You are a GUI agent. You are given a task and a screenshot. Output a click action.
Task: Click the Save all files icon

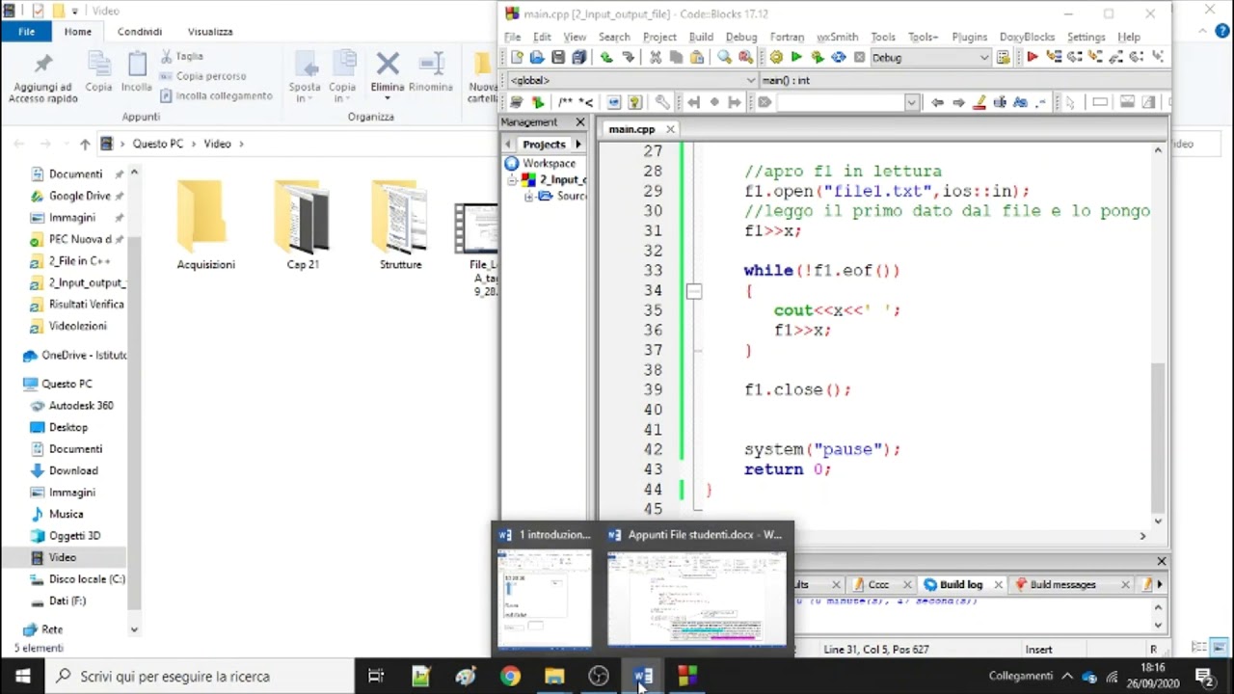577,58
